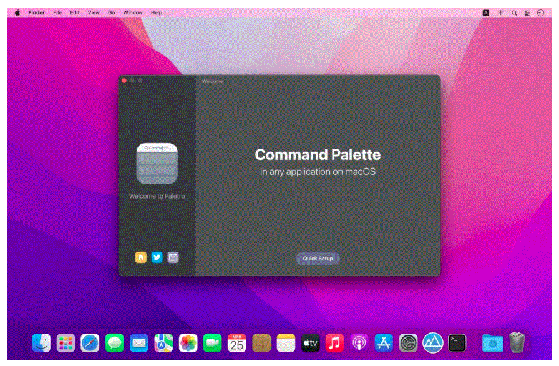
Task: Open the Go menu
Action: coord(112,12)
